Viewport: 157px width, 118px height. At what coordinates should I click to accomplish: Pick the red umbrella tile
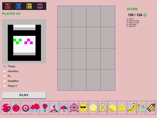(64, 108)
